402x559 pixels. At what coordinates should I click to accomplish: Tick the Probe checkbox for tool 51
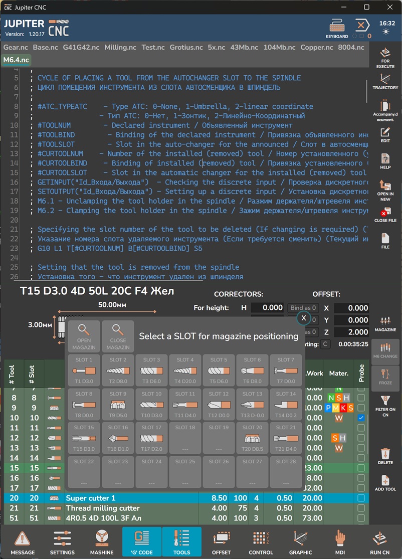pyautogui.click(x=361, y=518)
